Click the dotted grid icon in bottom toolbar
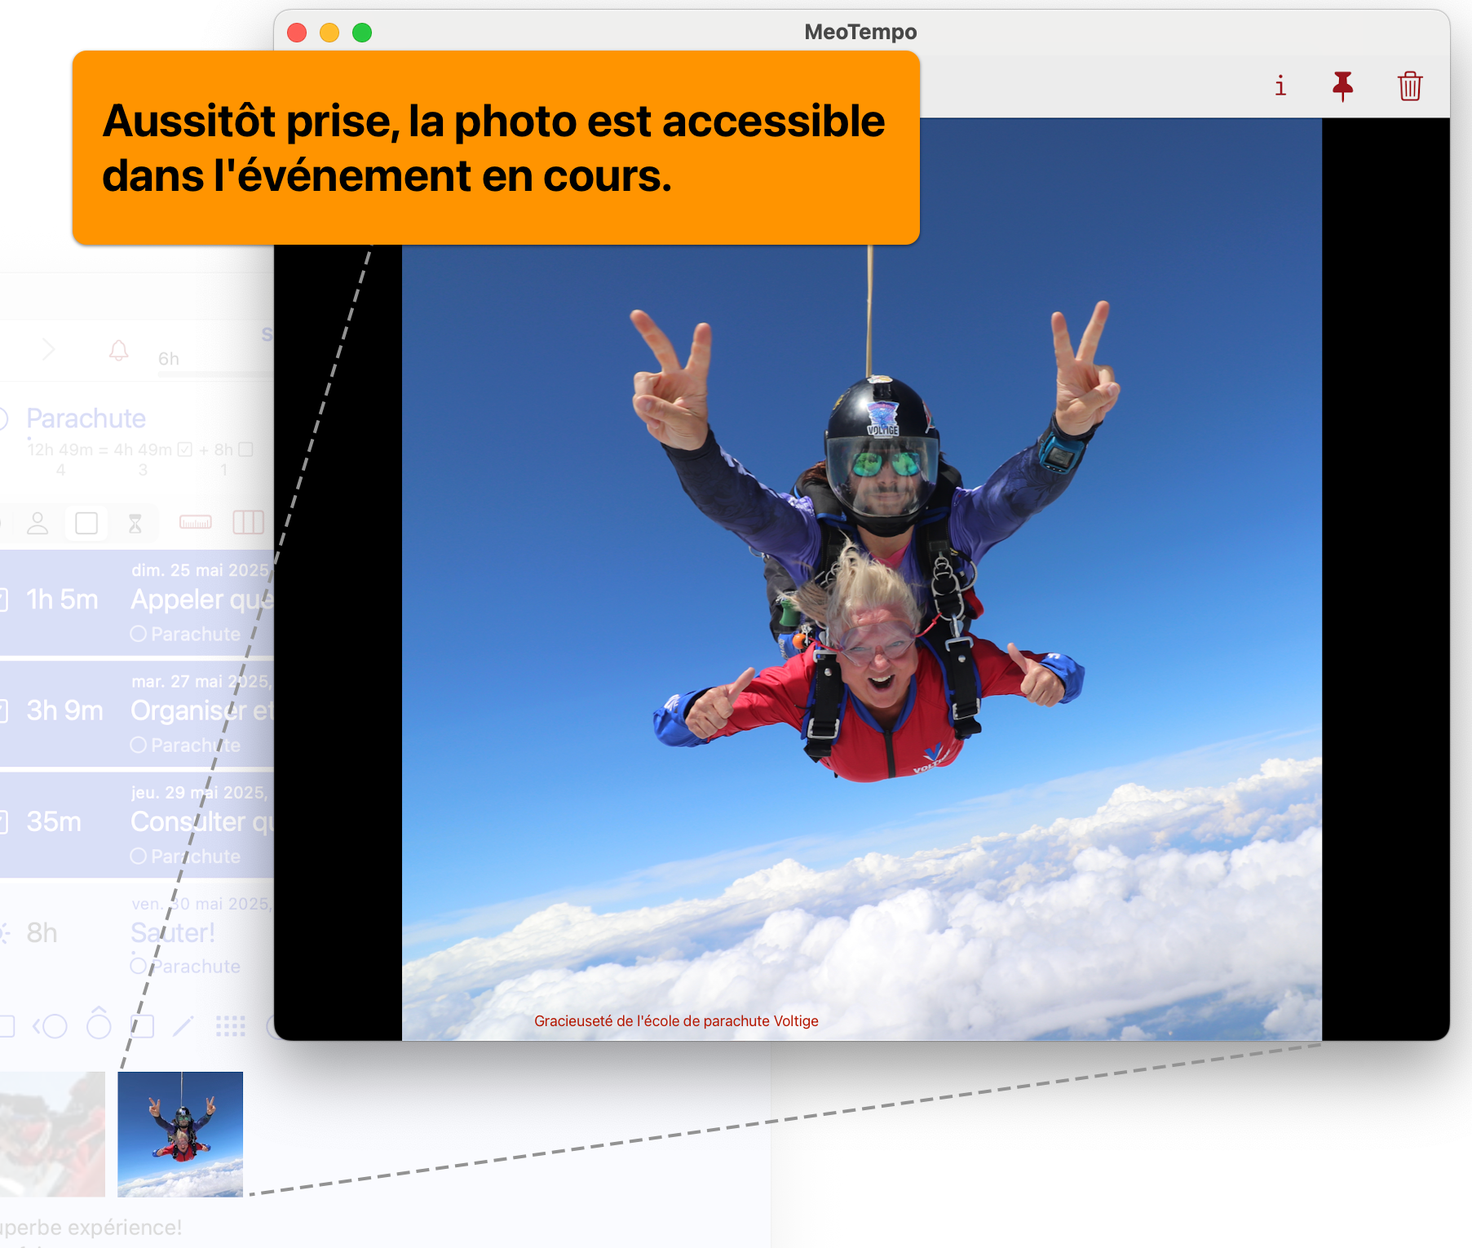The height and width of the screenshot is (1248, 1472). tap(231, 1026)
